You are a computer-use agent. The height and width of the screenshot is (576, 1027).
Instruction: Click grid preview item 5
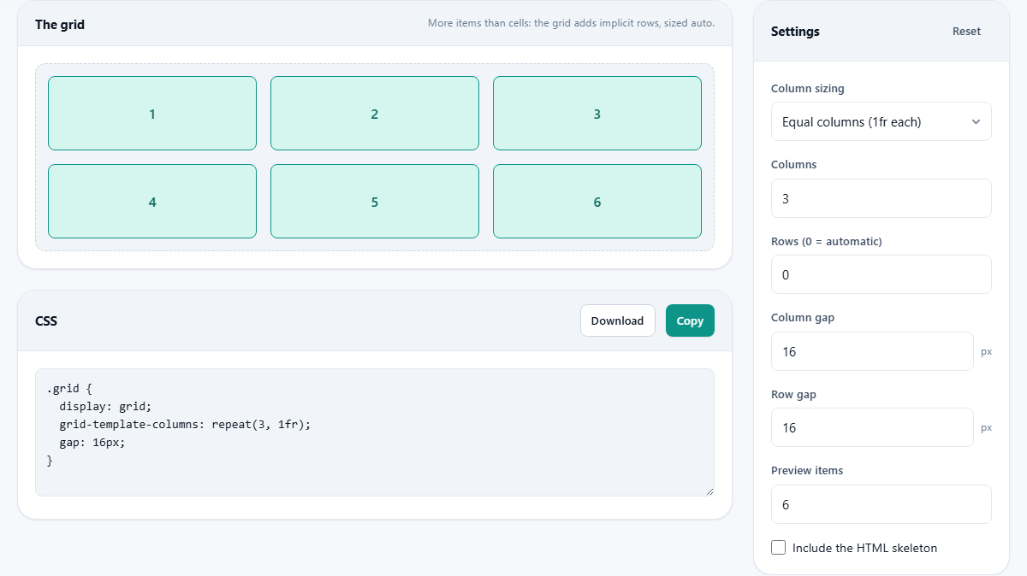pos(375,202)
